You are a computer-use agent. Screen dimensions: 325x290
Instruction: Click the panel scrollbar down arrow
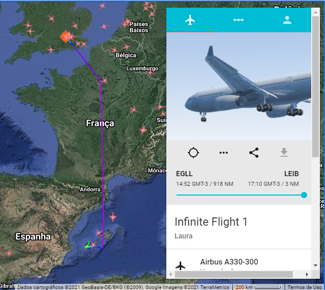tap(315, 265)
